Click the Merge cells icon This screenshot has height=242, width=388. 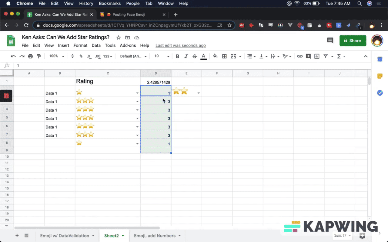click(233, 56)
